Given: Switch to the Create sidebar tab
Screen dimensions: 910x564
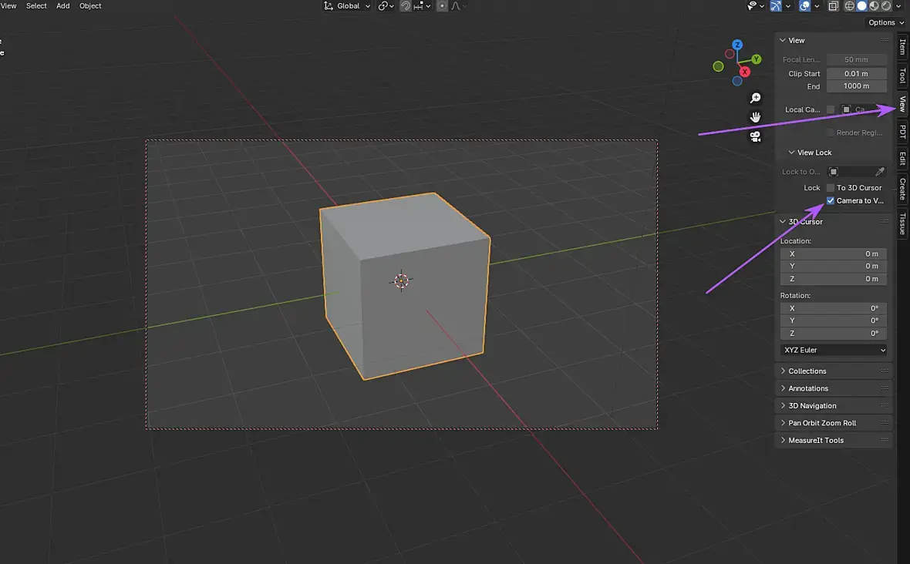Looking at the screenshot, I should tap(902, 189).
